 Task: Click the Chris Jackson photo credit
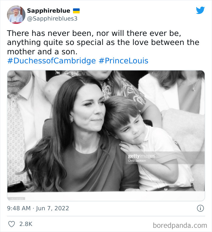[137, 161]
